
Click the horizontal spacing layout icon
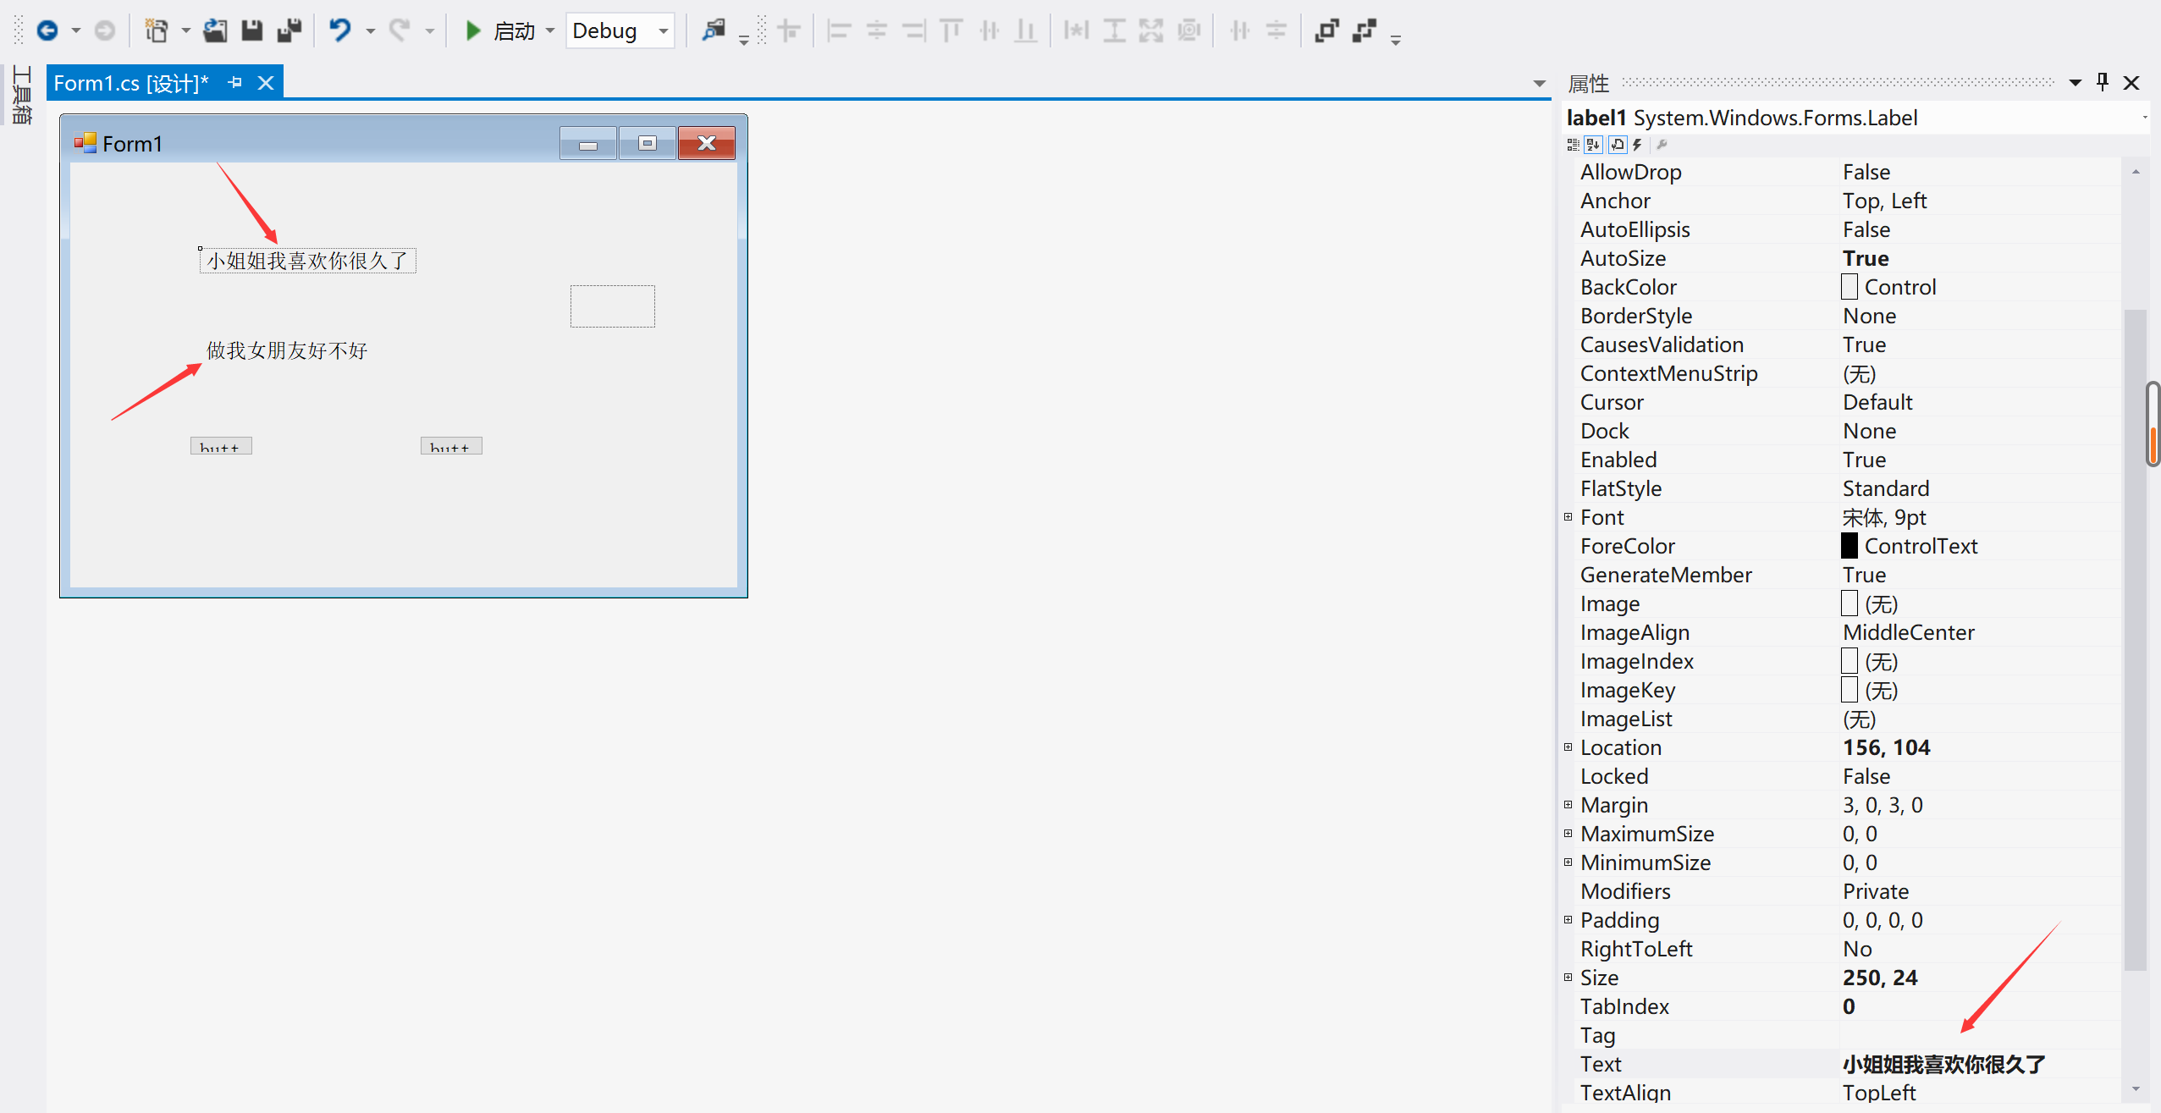1240,31
